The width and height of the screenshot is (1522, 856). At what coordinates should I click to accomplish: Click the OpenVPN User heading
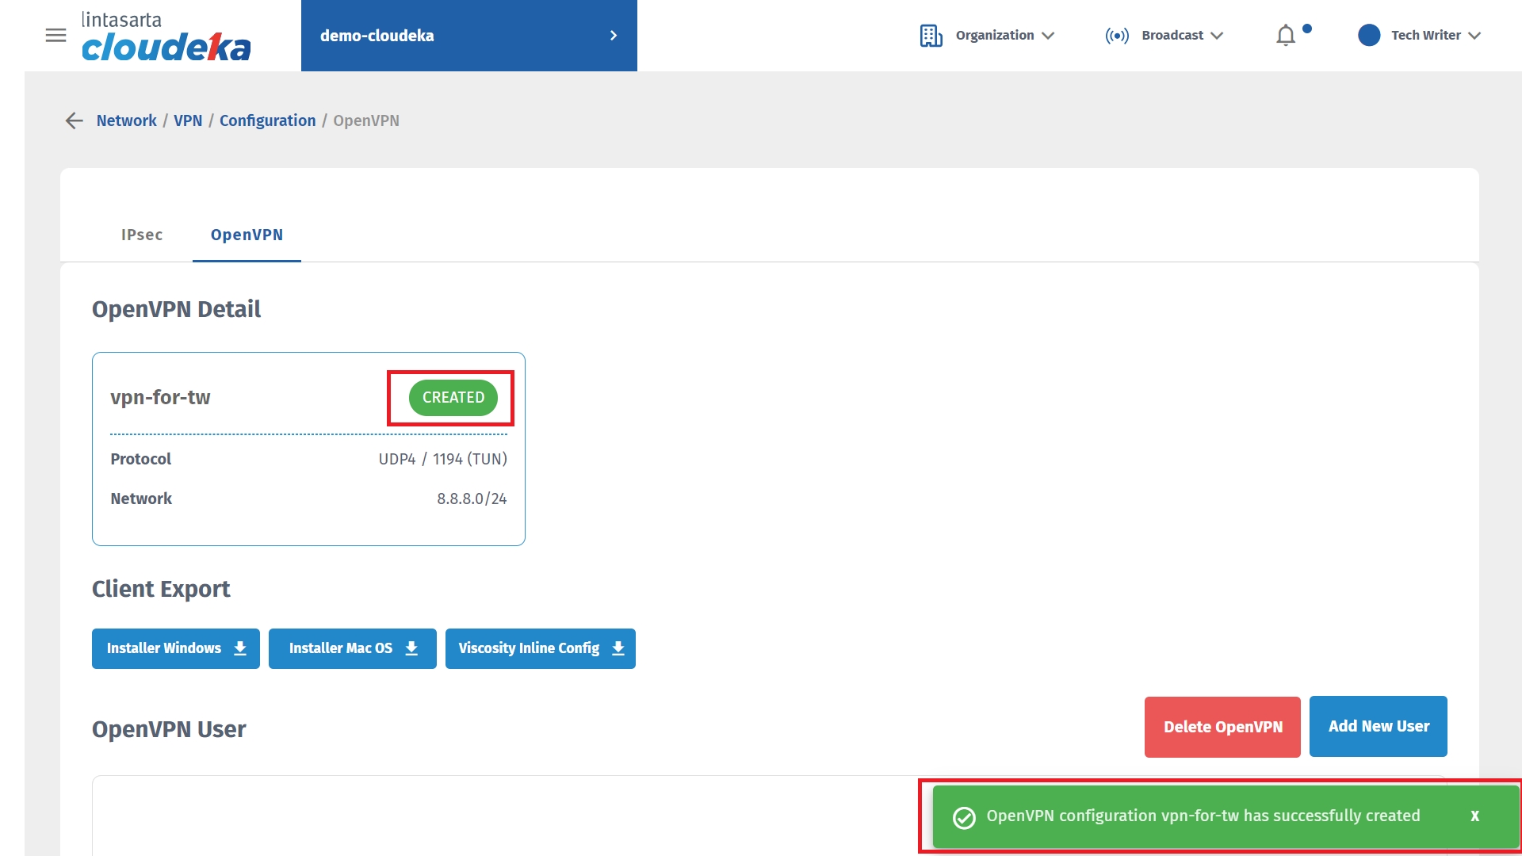pos(169,729)
